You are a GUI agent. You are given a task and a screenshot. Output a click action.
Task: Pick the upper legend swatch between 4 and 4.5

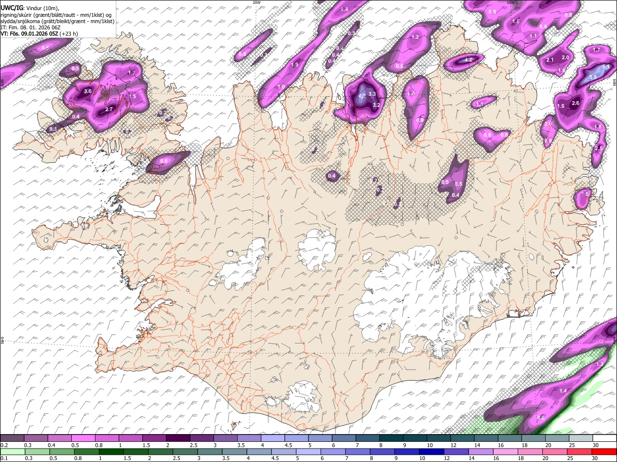click(x=274, y=438)
